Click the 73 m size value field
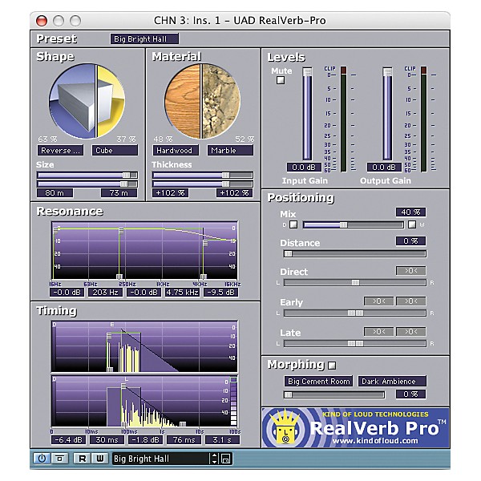The height and width of the screenshot is (481, 481). pos(119,193)
